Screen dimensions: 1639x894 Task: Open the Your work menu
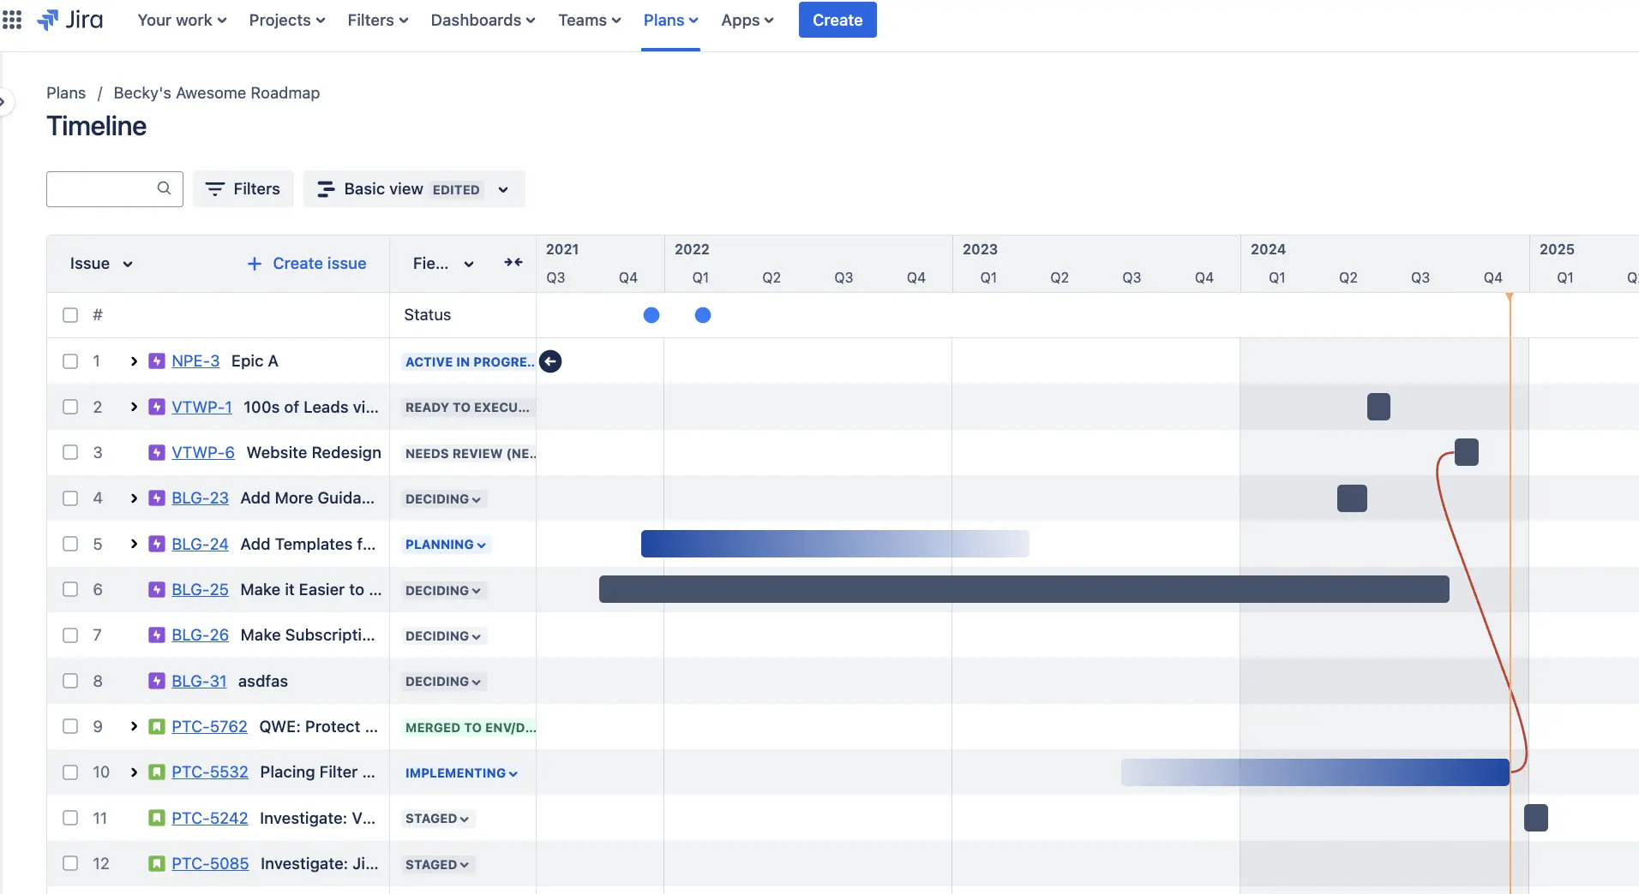182,20
